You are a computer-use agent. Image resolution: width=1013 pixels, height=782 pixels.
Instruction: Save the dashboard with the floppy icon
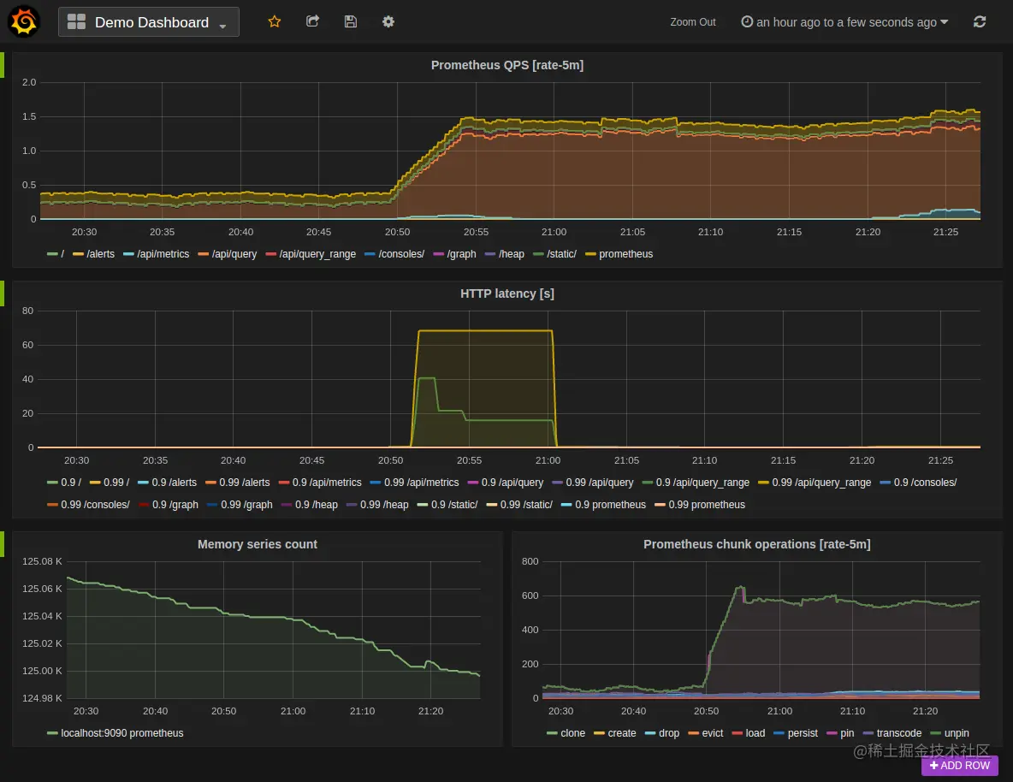point(350,21)
